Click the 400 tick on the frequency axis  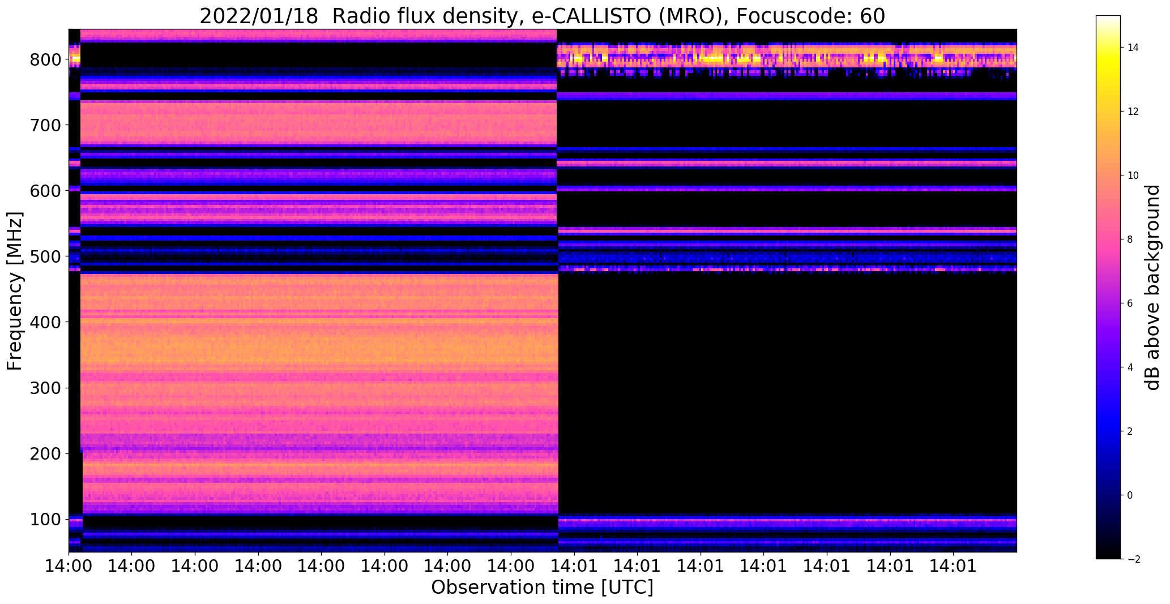(x=45, y=322)
